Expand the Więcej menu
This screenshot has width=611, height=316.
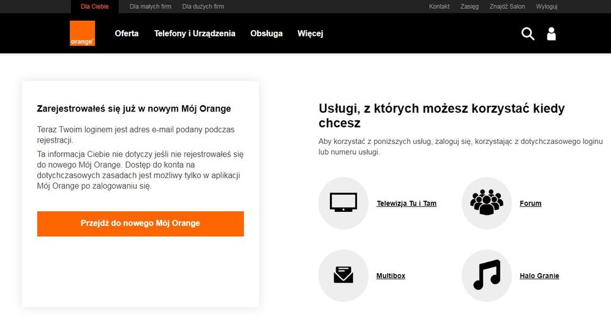[x=310, y=34]
